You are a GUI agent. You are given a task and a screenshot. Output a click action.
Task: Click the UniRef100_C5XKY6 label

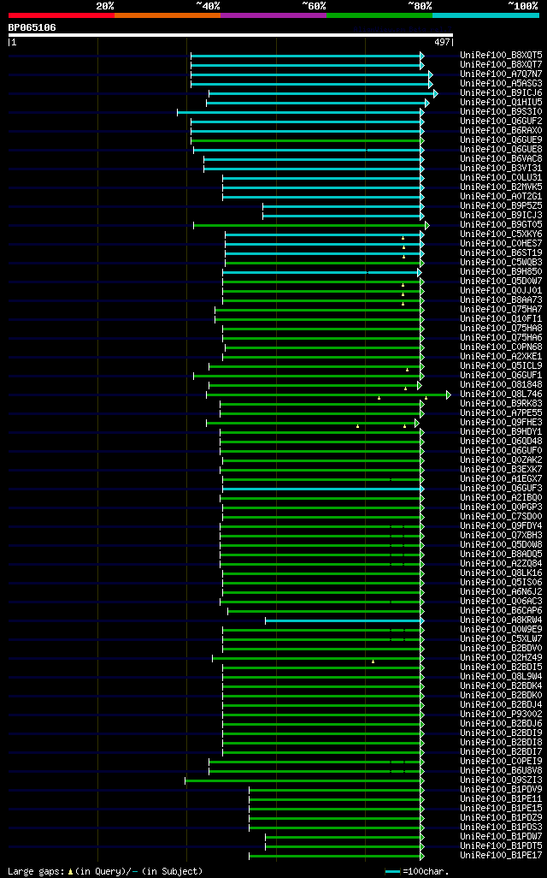click(x=501, y=234)
